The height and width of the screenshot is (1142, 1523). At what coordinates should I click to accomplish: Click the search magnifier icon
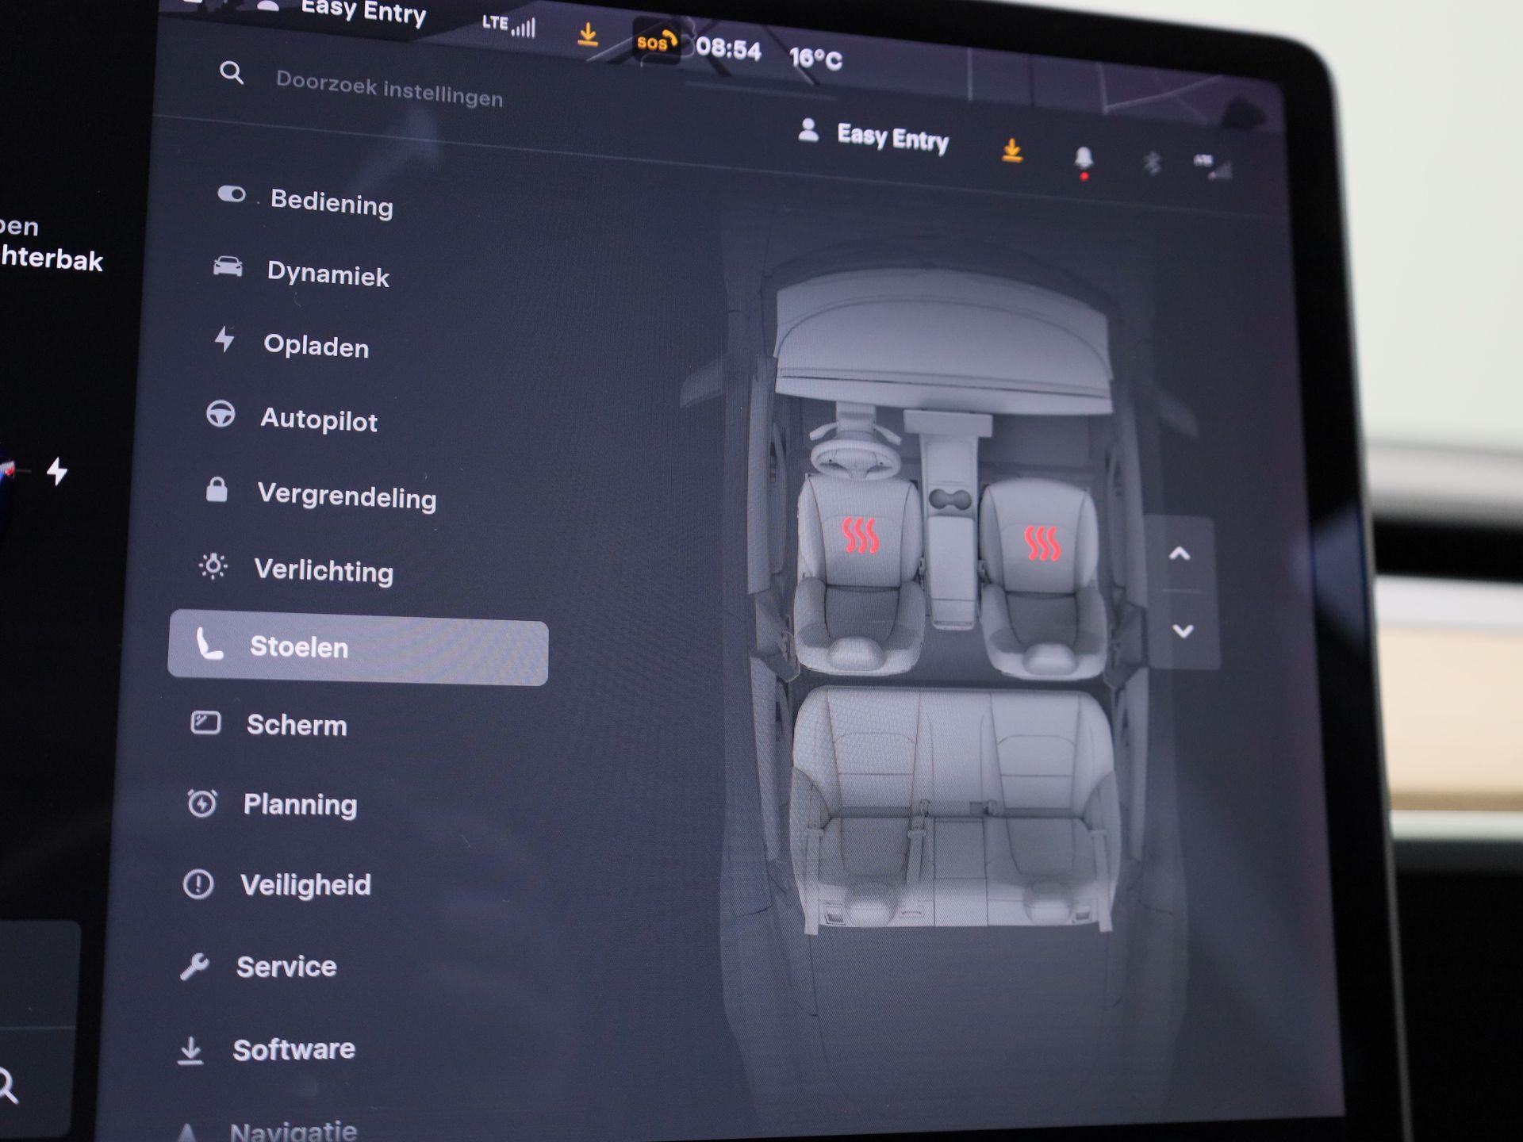231,73
